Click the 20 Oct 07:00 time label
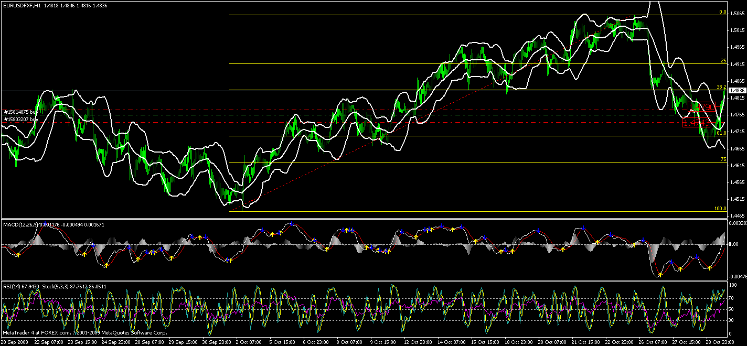Screen dimensions: 747x346 tap(553, 342)
